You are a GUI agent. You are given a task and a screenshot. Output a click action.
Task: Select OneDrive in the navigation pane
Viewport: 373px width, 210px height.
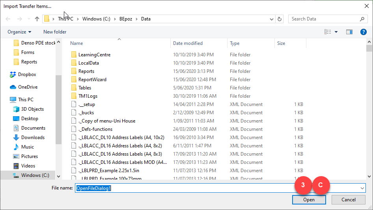point(28,87)
